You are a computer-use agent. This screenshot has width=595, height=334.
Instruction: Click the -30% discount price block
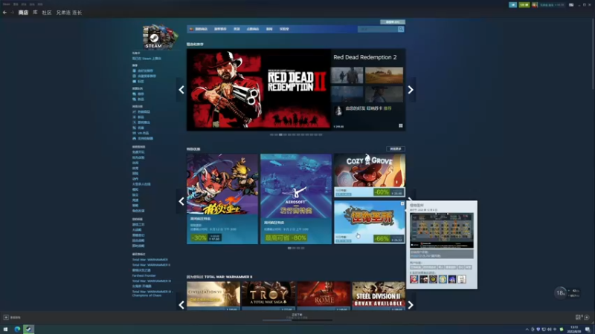coord(206,238)
